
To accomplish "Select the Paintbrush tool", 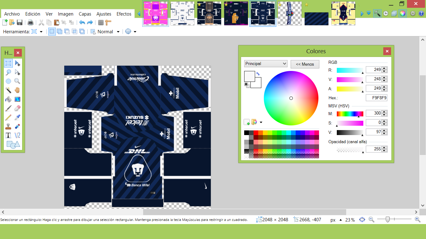I will point(8,108).
